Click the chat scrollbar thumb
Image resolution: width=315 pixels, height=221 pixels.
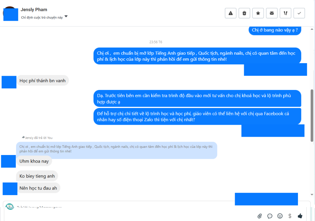tap(312, 116)
